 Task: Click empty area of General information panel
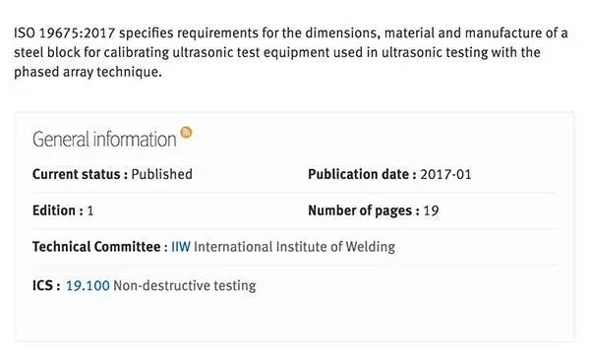[414, 316]
